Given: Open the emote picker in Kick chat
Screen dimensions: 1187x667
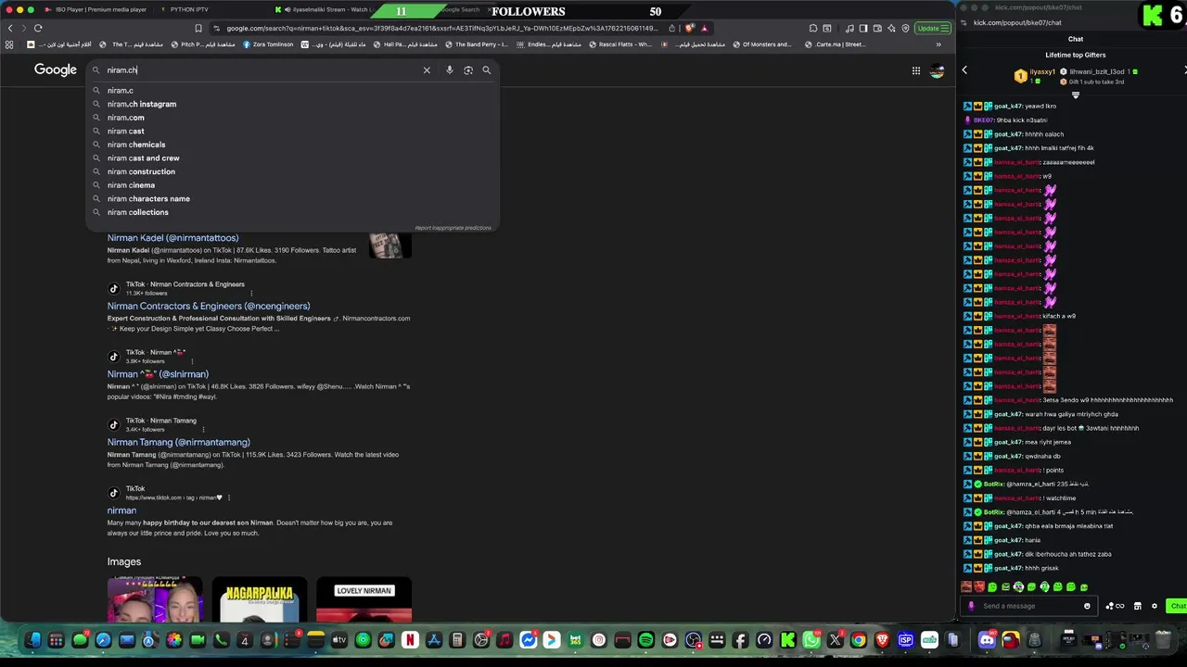Looking at the screenshot, I should tap(1087, 606).
